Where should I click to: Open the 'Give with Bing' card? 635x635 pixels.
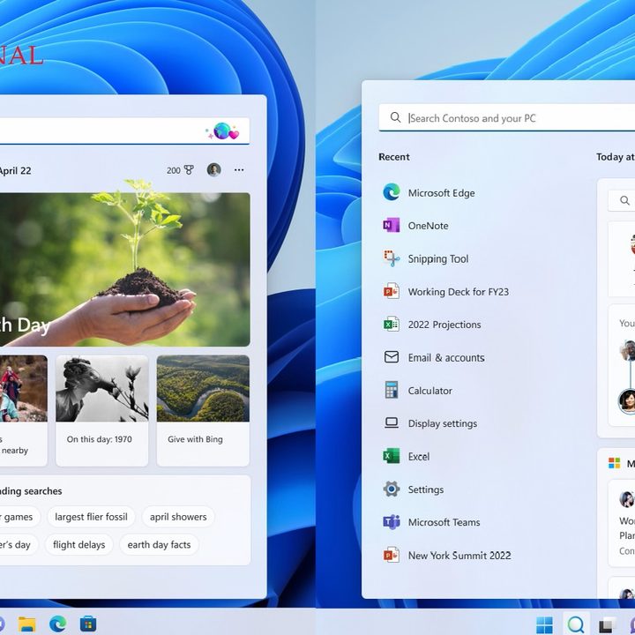point(203,411)
